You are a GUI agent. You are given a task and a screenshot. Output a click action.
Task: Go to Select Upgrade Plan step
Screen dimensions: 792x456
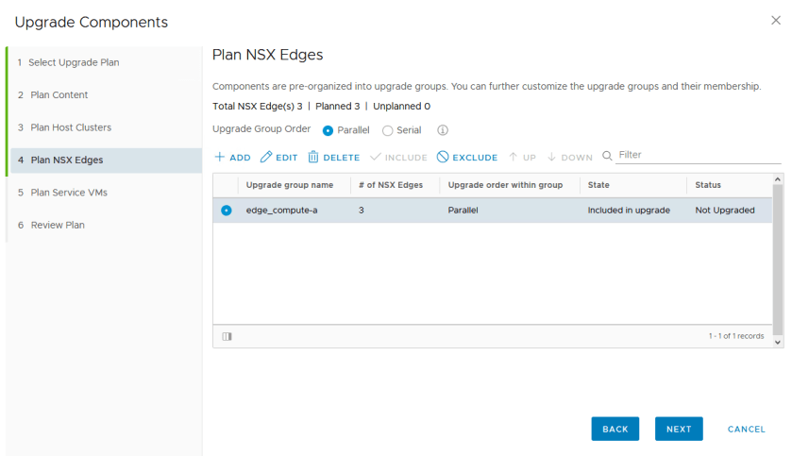74,62
